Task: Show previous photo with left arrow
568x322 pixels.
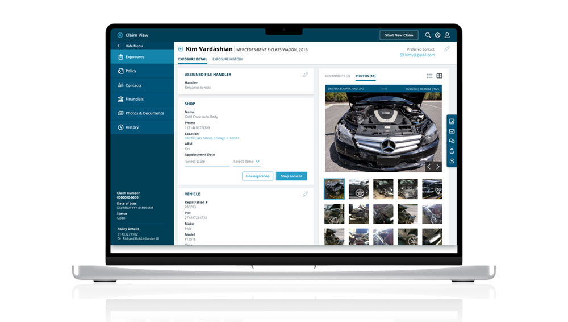Action: tap(429, 167)
